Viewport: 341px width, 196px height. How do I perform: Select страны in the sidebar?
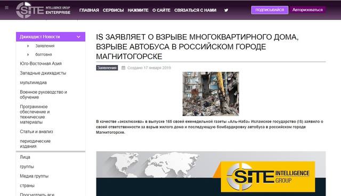pos(27,185)
